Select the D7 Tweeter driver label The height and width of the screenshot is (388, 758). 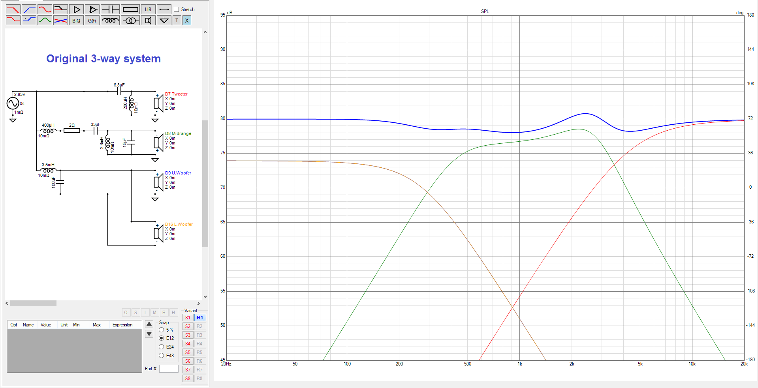tap(176, 94)
